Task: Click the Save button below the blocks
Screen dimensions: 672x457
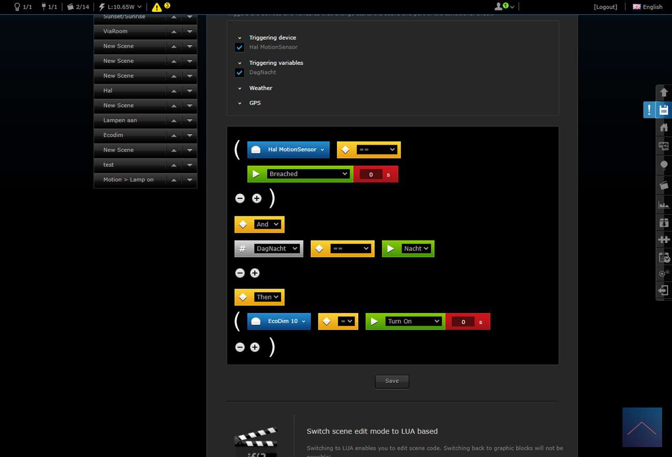Action: pos(392,381)
